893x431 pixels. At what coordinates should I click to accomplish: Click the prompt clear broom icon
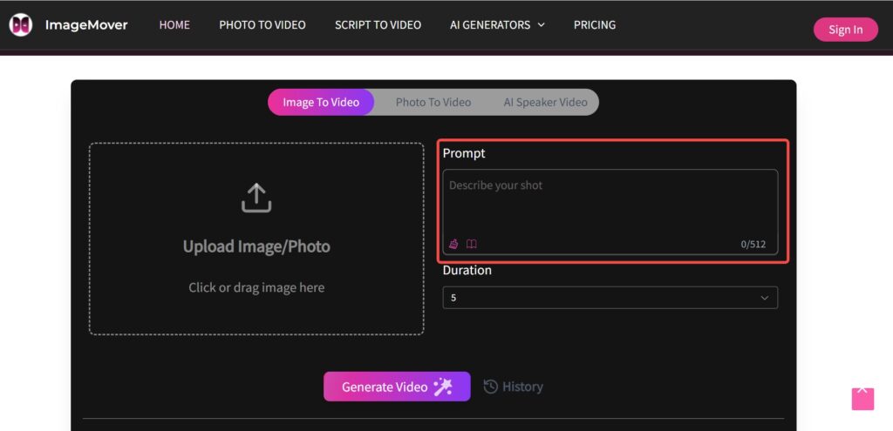click(453, 244)
